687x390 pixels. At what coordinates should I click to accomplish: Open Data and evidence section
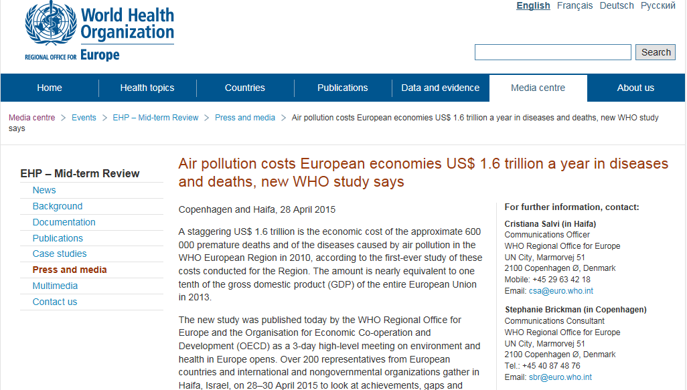click(441, 88)
